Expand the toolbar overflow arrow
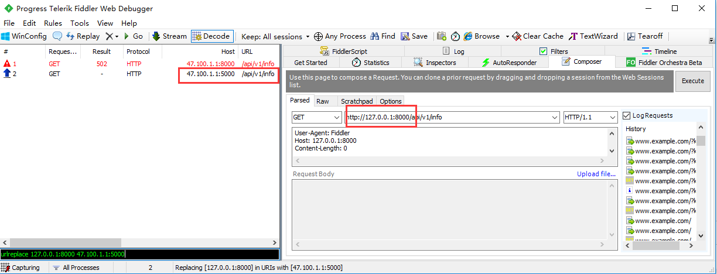 click(712, 40)
